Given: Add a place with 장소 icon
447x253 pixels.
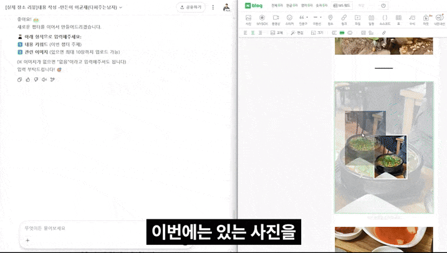Looking at the screenshot, I should point(330,19).
